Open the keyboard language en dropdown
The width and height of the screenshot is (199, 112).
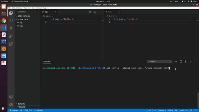click(177, 1)
